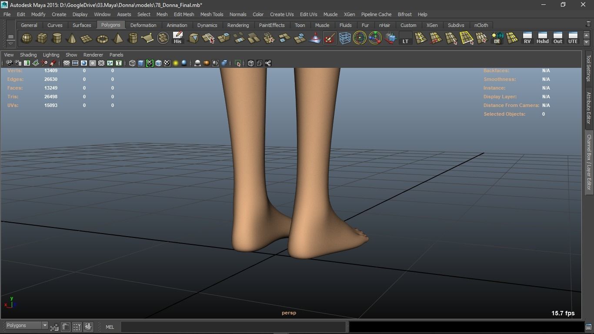Open the panel Show menu
Image resolution: width=594 pixels, height=334 pixels.
(x=71, y=55)
